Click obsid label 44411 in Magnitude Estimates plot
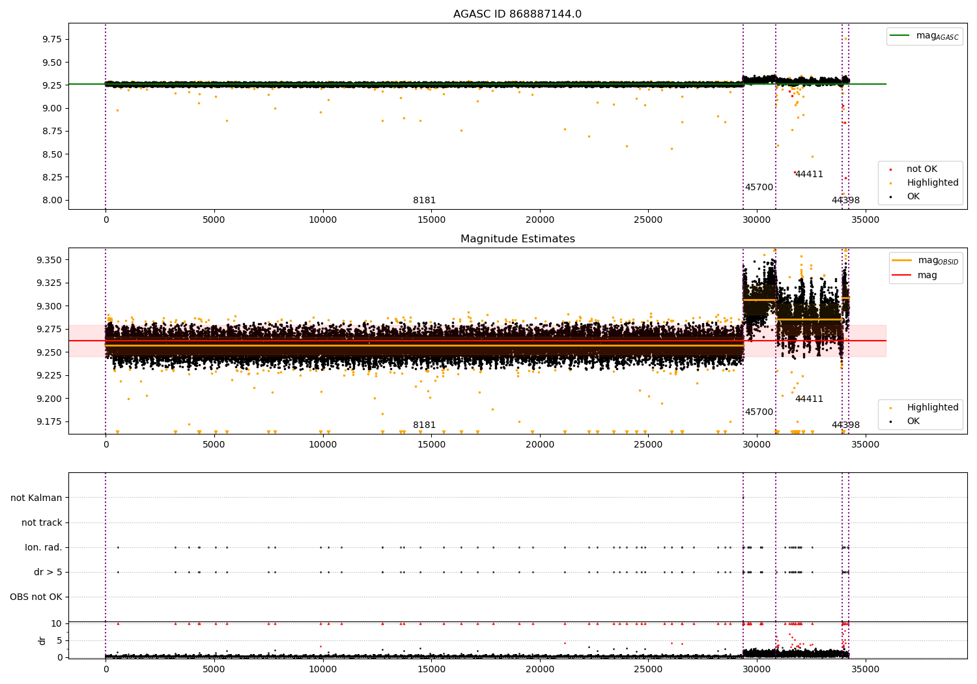This screenshot has width=977, height=684. point(809,399)
